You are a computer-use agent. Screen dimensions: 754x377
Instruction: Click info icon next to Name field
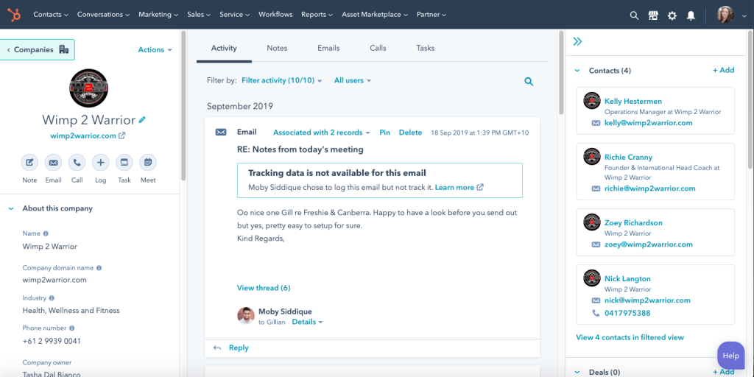(46, 233)
